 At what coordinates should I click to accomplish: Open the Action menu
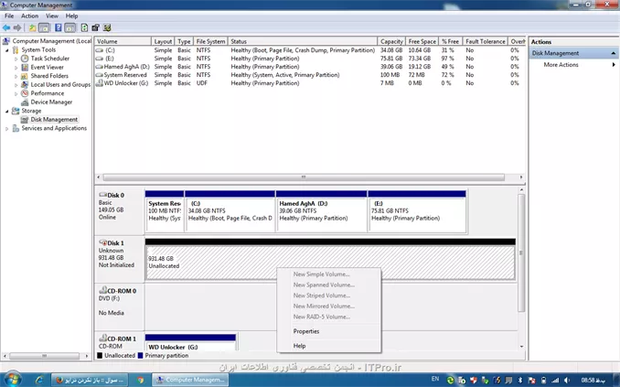[29, 16]
